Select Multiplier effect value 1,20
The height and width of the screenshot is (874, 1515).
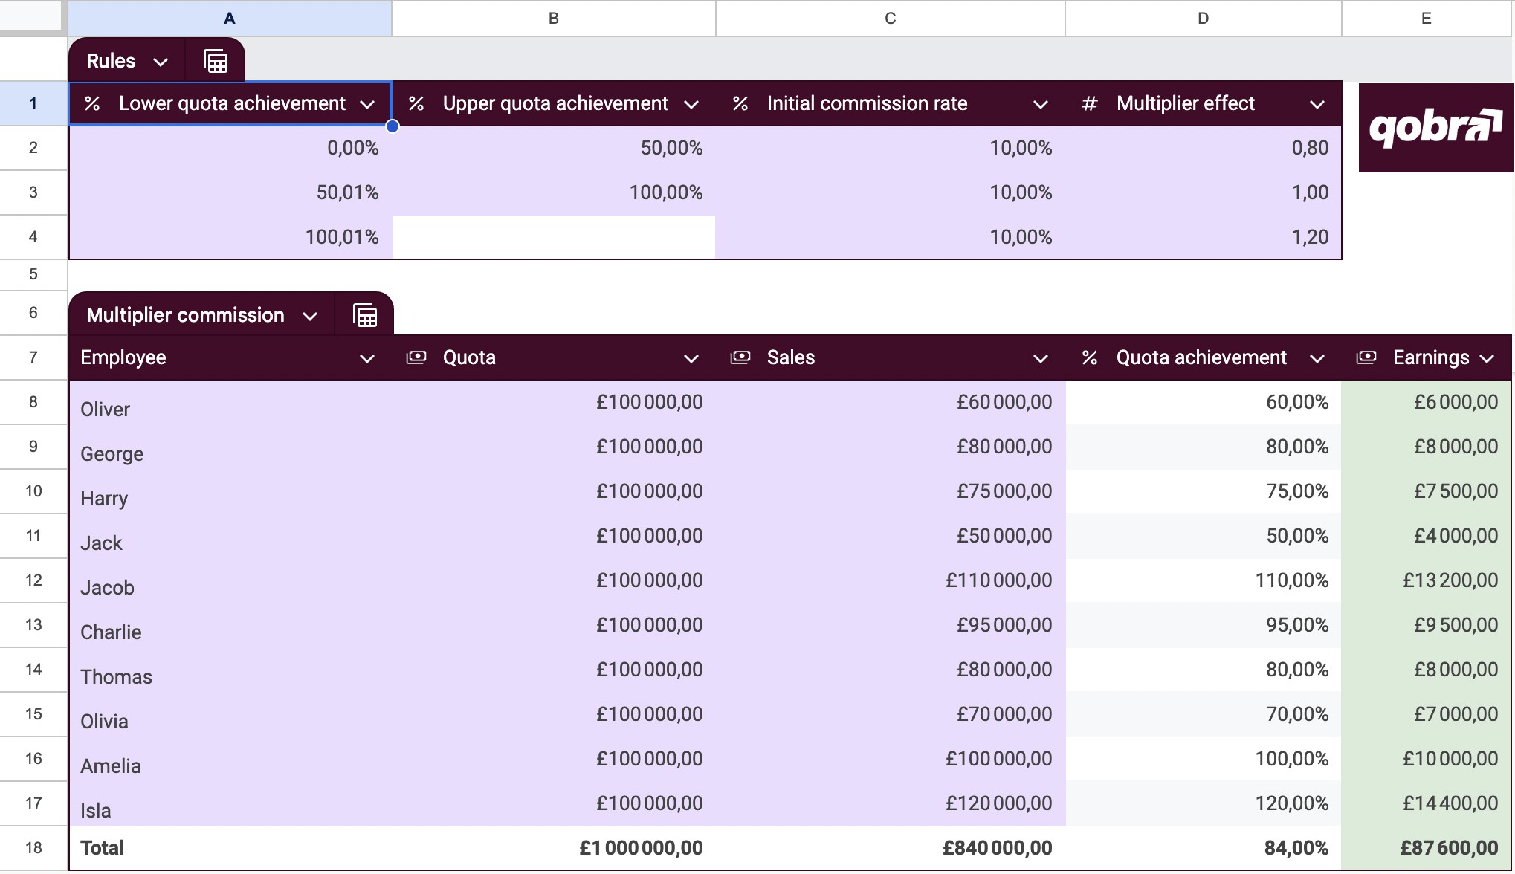tap(1204, 237)
